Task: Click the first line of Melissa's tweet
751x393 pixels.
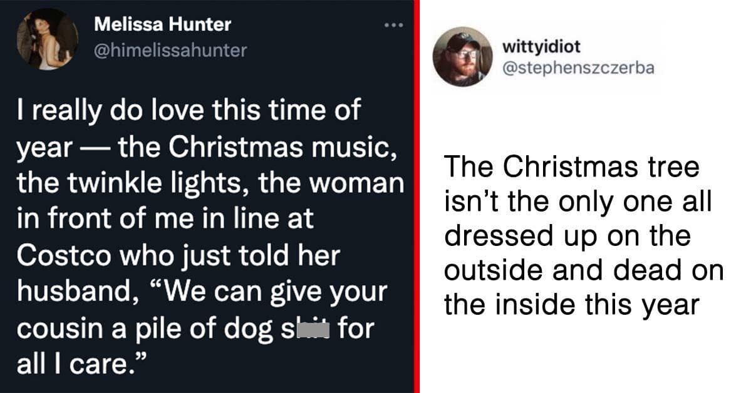Action: pos(188,109)
